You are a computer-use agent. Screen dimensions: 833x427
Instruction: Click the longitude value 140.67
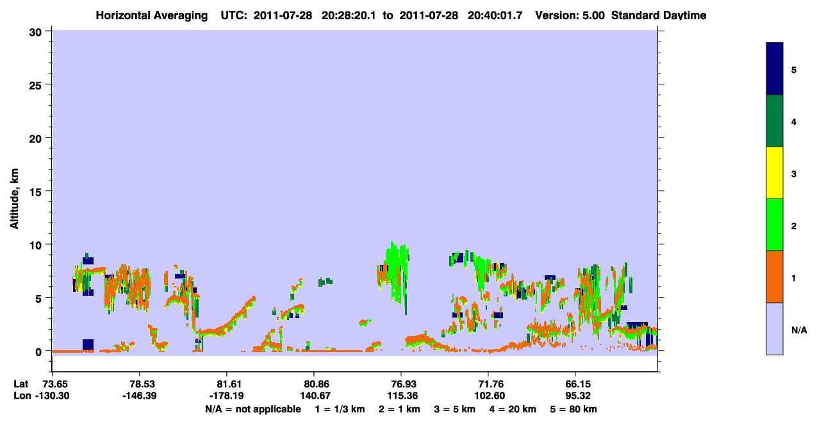pos(314,396)
